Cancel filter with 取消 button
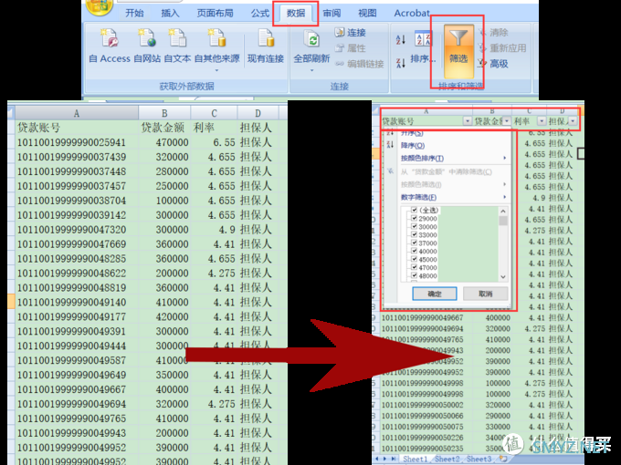This screenshot has height=465, width=621. coord(486,294)
